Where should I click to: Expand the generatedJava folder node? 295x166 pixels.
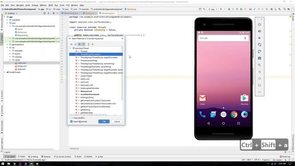(7, 45)
